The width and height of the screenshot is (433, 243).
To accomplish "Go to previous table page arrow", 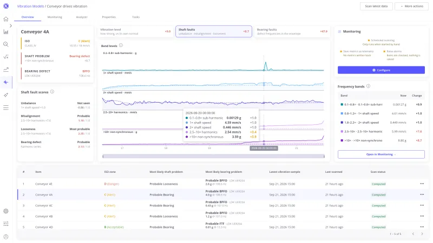I will click(413, 234).
